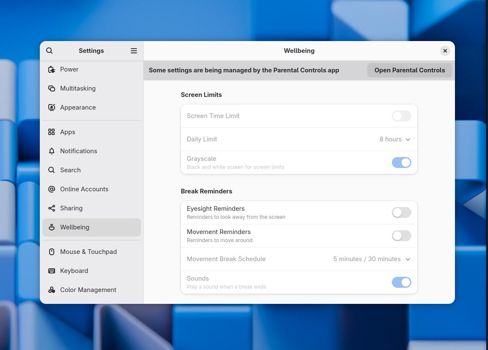Expand the Daily Limit 8 hours dropdown
Image resolution: width=488 pixels, height=350 pixels.
[395, 139]
